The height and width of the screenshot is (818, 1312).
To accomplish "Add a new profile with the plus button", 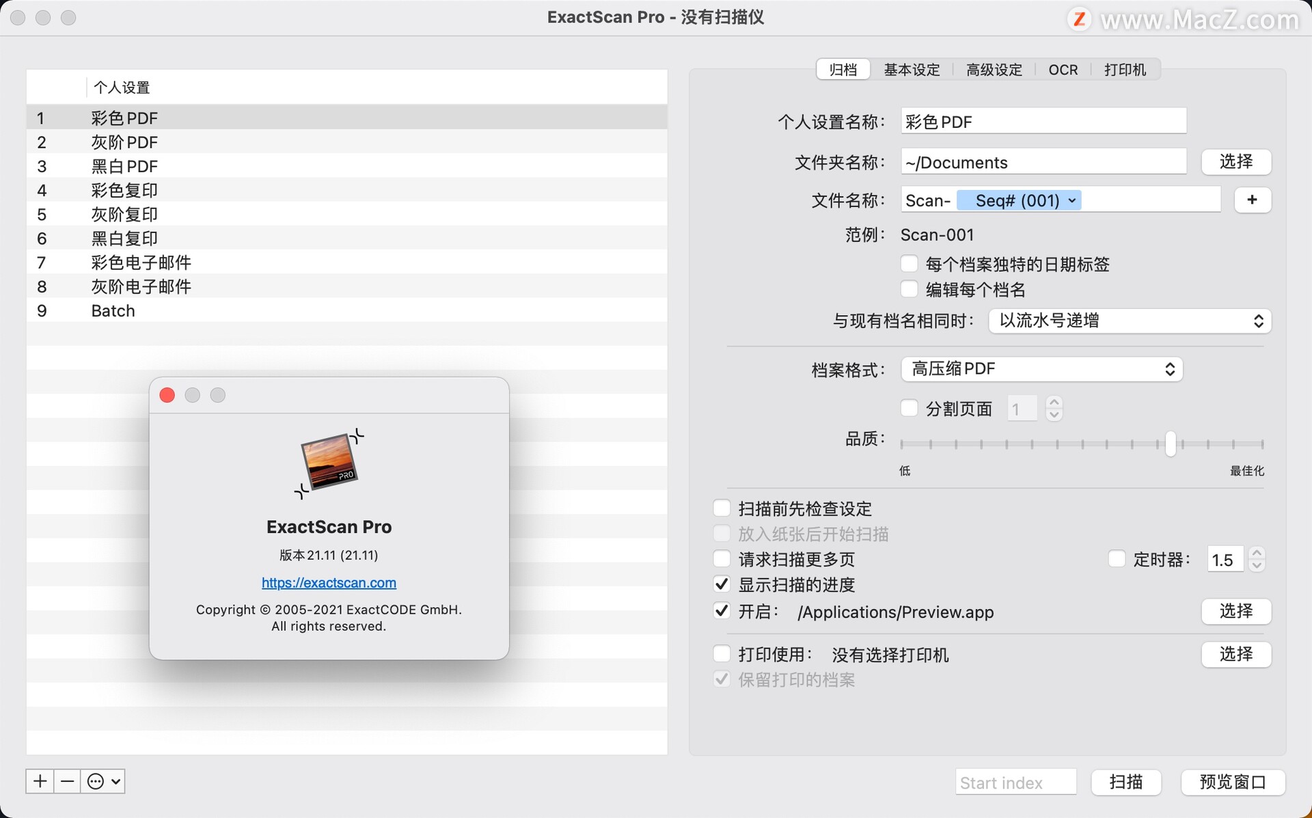I will coord(40,781).
